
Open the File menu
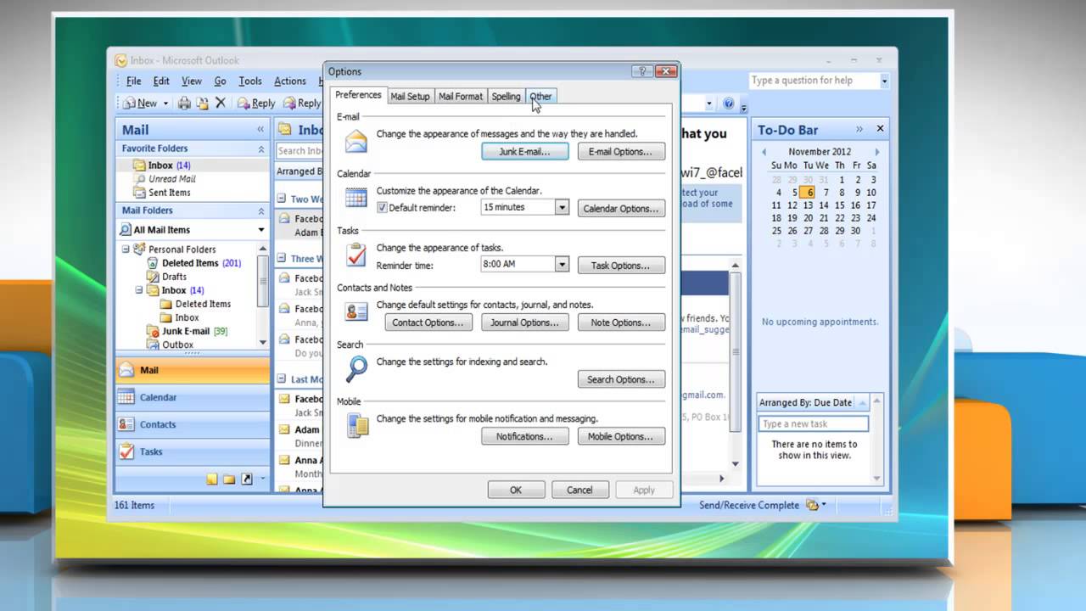[x=134, y=81]
